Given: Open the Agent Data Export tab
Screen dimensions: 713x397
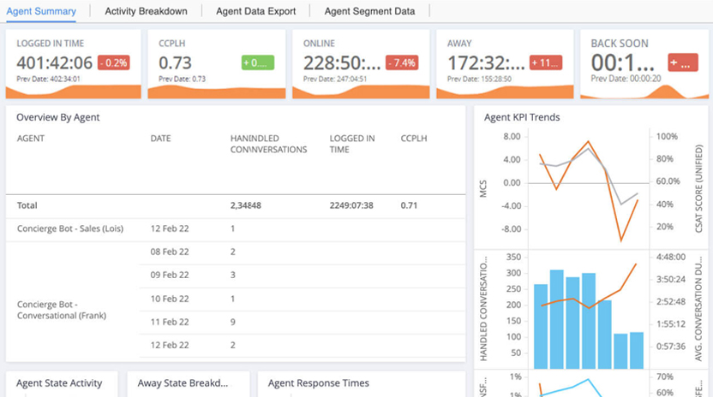Looking at the screenshot, I should pyautogui.click(x=256, y=11).
